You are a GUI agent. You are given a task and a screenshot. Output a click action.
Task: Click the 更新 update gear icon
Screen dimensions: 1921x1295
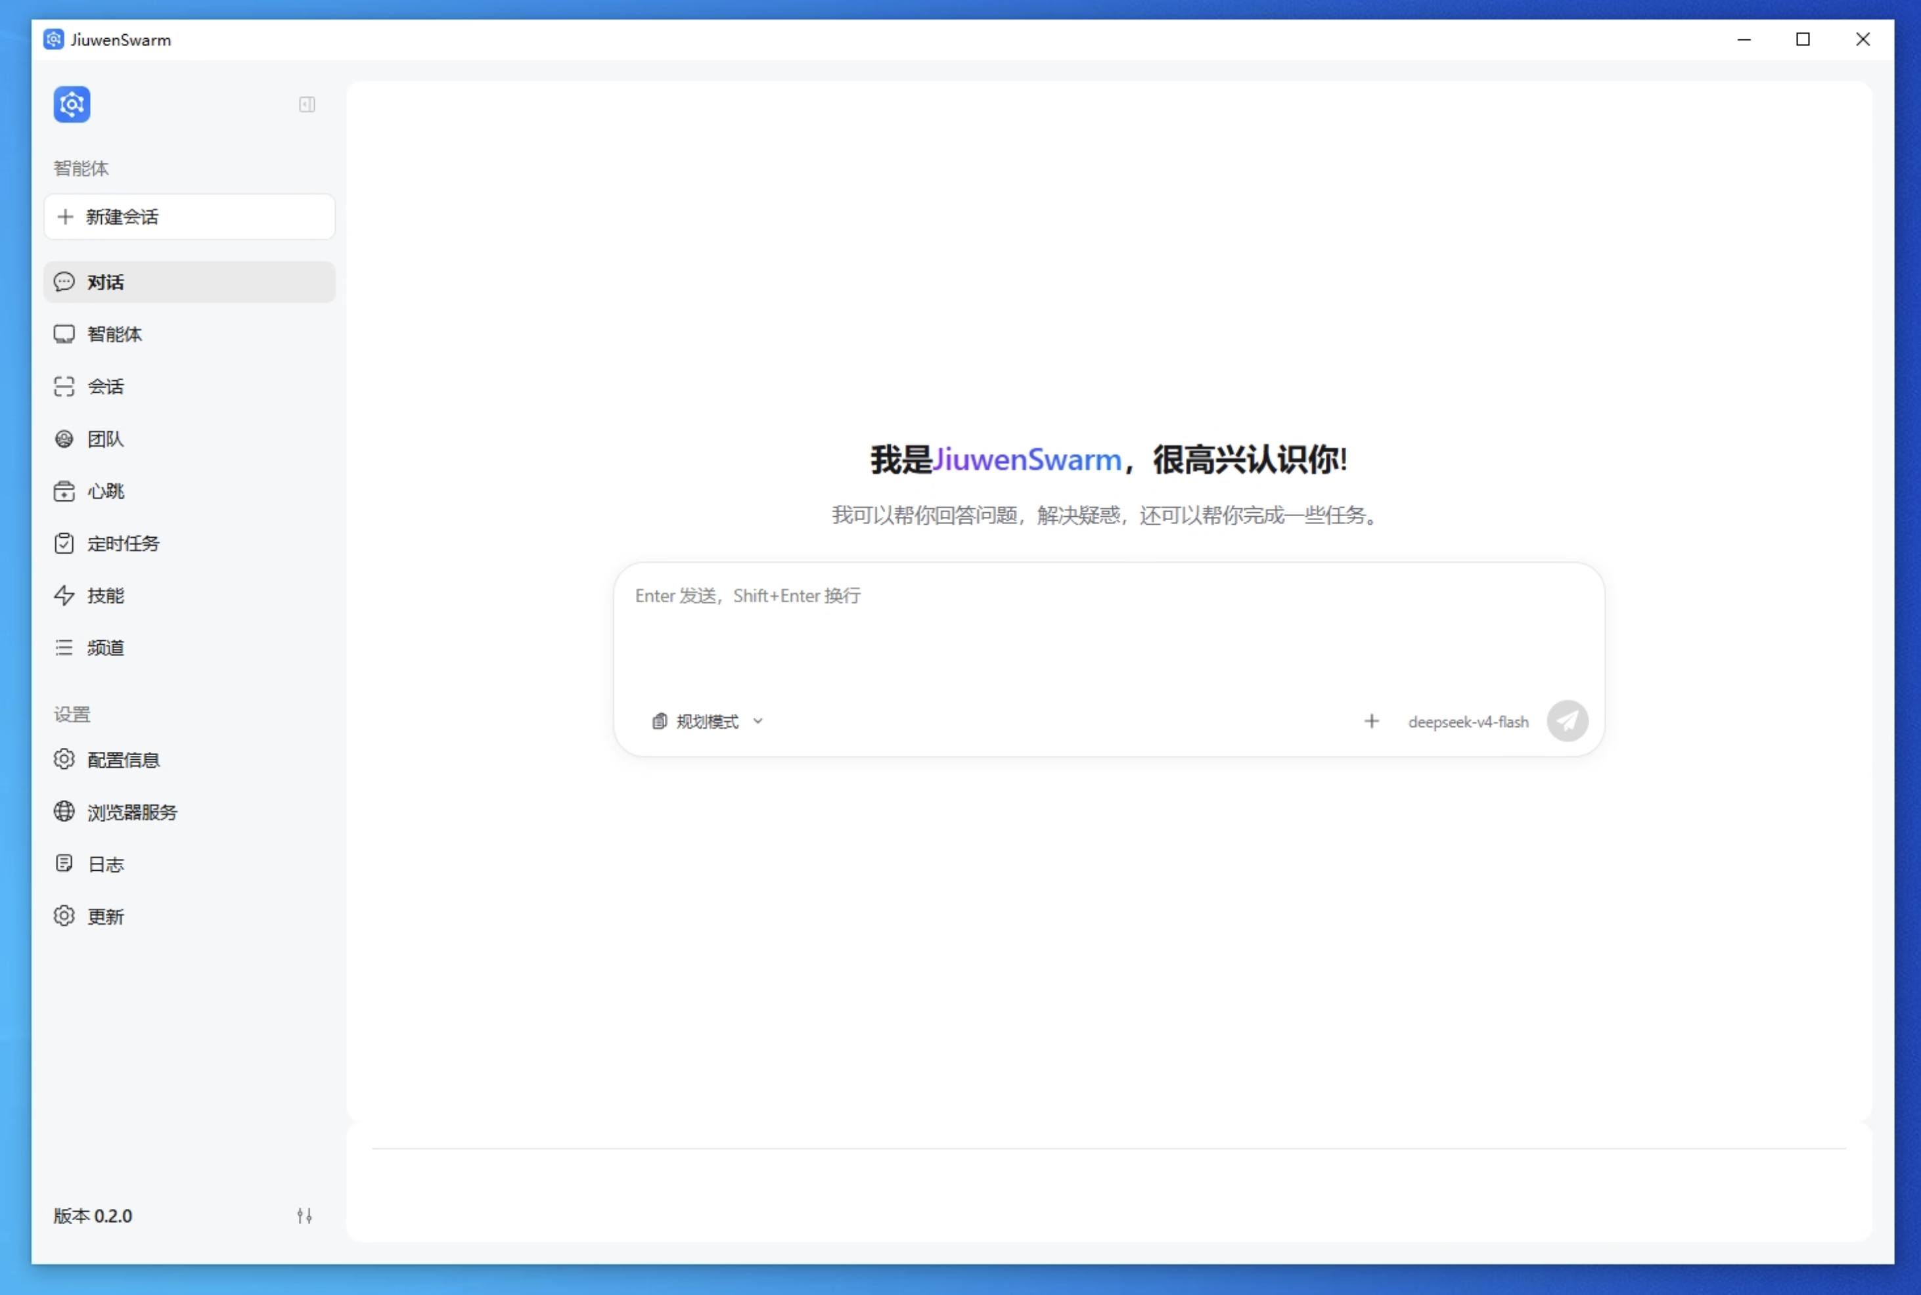pyautogui.click(x=64, y=917)
